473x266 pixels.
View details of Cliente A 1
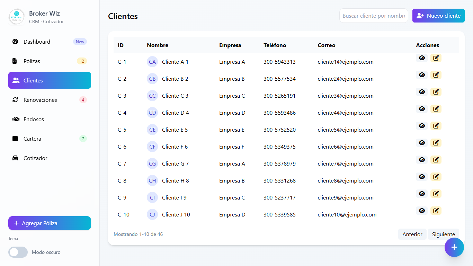tap(421, 58)
